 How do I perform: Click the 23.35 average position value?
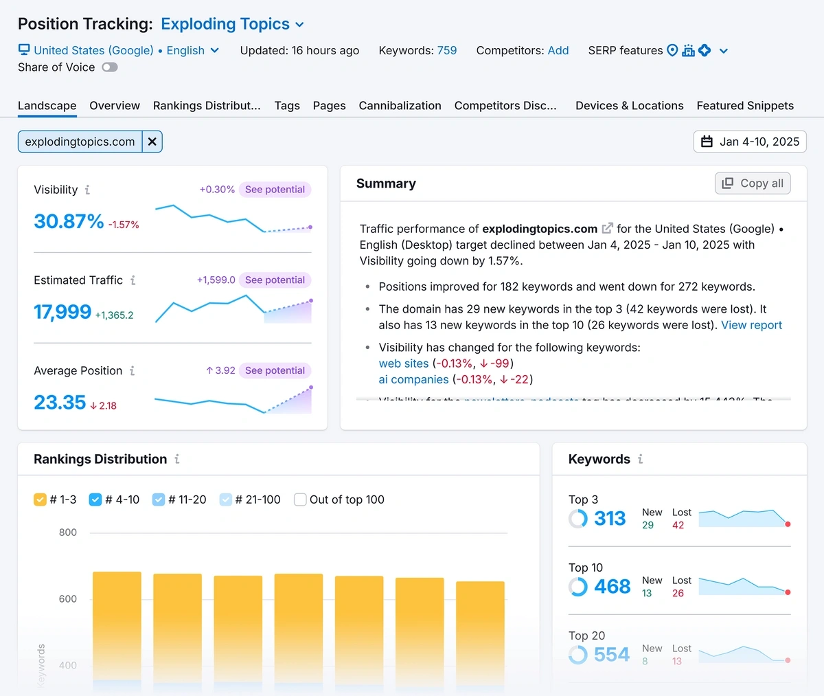coord(60,403)
